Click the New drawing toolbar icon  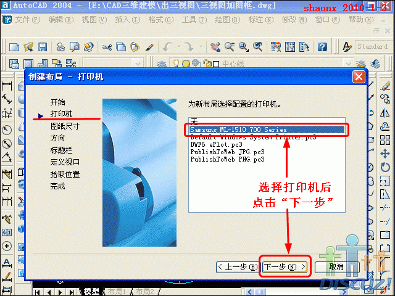pos(14,47)
